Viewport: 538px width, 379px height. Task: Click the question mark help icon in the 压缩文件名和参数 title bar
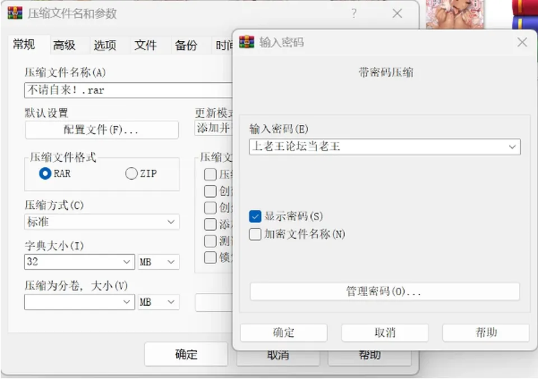pyautogui.click(x=354, y=13)
